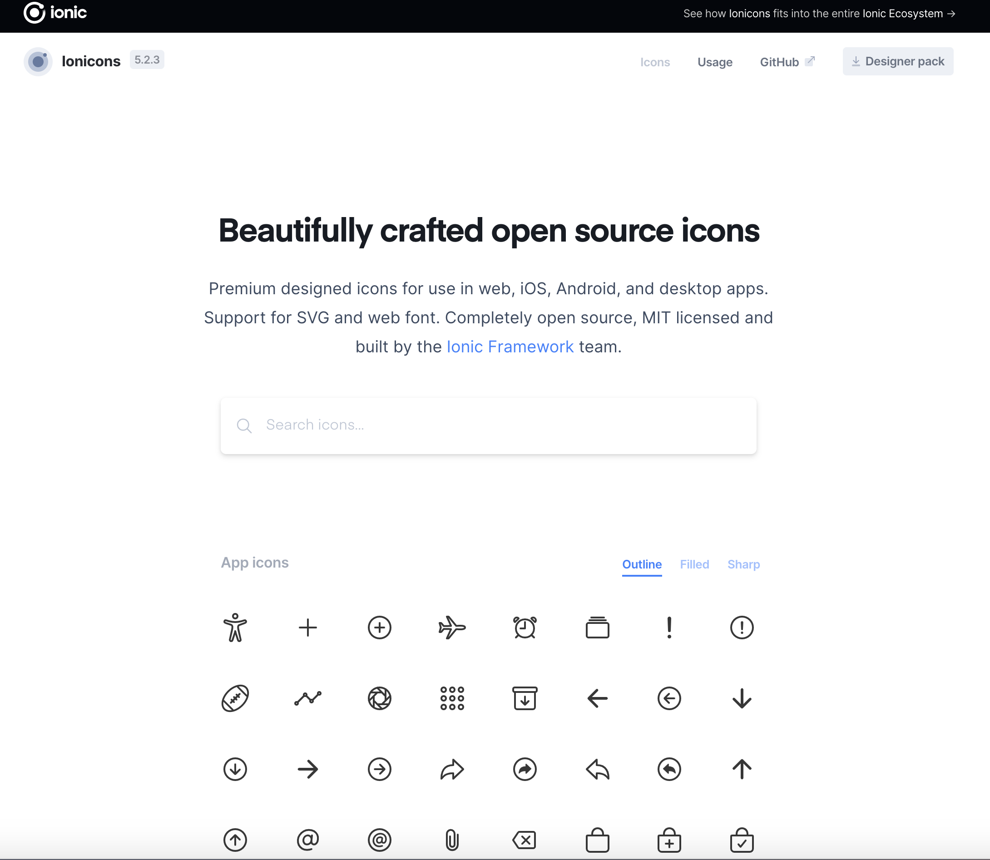Image resolution: width=990 pixels, height=860 pixels.
Task: Click the alert exclamation mark icon
Action: 669,627
